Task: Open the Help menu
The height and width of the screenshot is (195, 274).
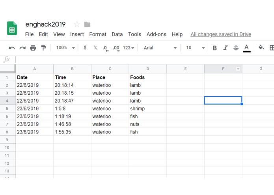Action: point(177,34)
